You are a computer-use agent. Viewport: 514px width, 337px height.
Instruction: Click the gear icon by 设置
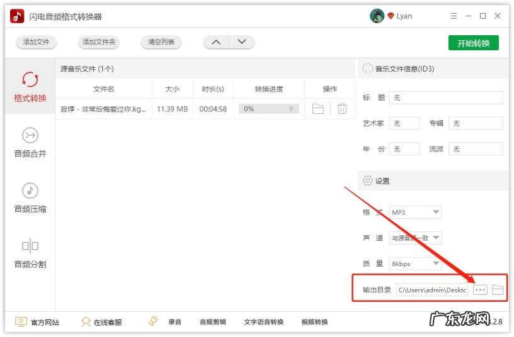[x=367, y=180]
